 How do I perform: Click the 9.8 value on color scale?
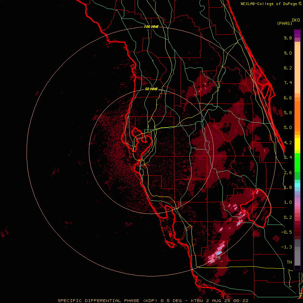288,38
